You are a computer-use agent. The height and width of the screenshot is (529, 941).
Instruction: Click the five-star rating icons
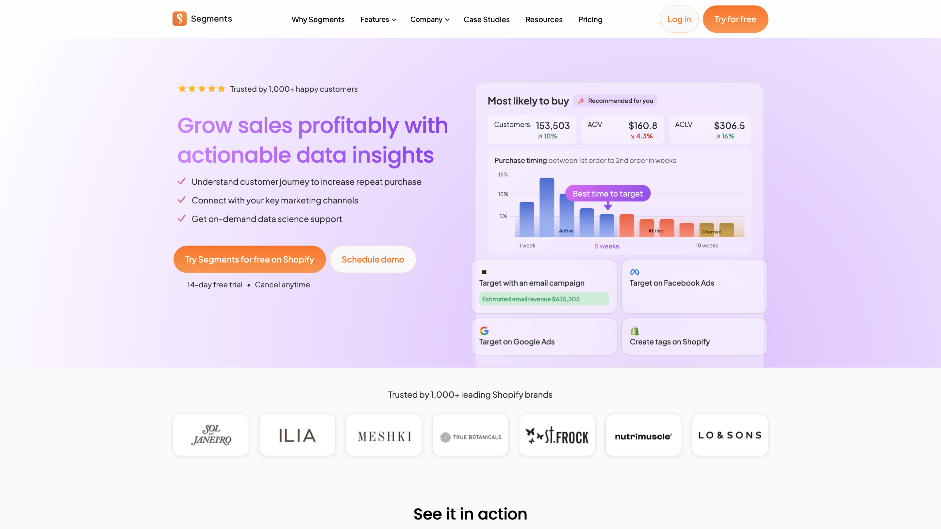[202, 89]
